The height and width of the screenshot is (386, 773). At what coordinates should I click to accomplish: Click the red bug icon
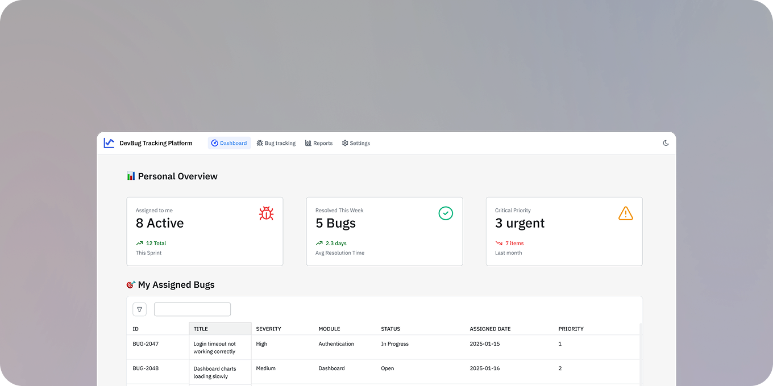(x=266, y=213)
